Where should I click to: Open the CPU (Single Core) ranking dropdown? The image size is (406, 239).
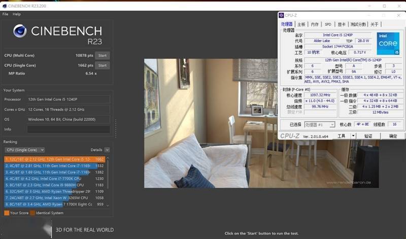click(x=24, y=150)
